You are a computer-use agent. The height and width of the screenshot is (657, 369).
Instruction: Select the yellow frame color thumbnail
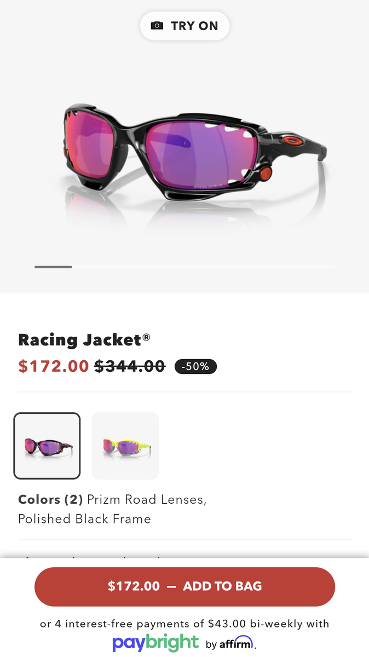(x=125, y=446)
